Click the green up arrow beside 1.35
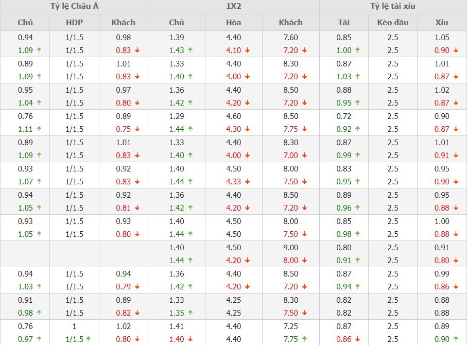The image size is (467, 345). tap(190, 313)
